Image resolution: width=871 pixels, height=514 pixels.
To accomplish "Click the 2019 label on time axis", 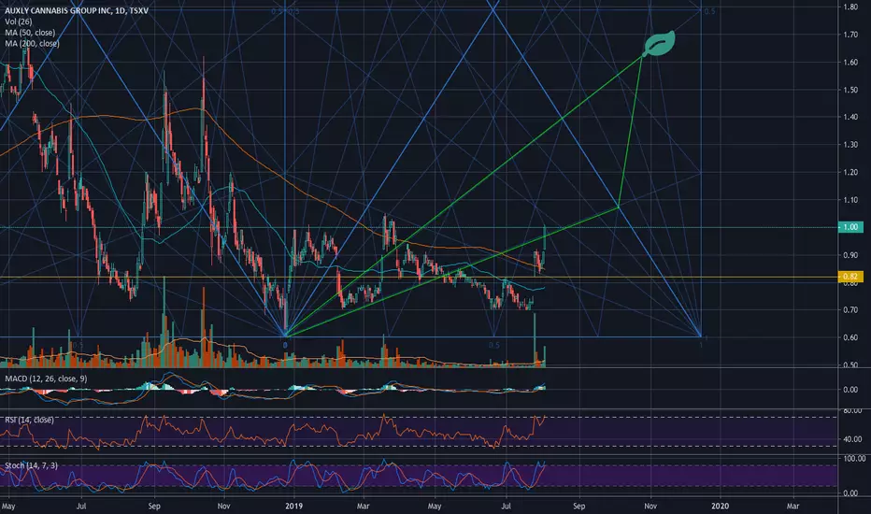I will (x=293, y=506).
